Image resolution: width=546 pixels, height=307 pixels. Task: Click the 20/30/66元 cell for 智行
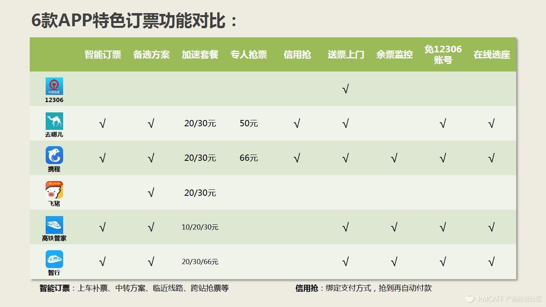[x=200, y=262]
